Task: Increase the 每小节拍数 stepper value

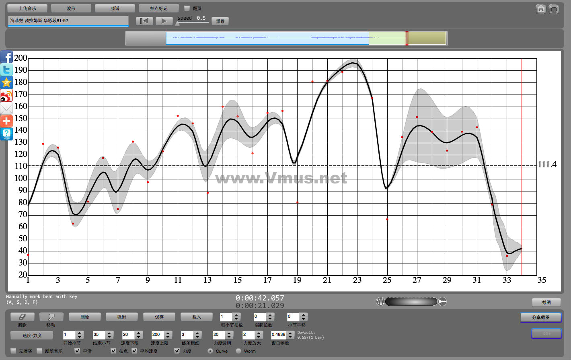Action: (236, 315)
